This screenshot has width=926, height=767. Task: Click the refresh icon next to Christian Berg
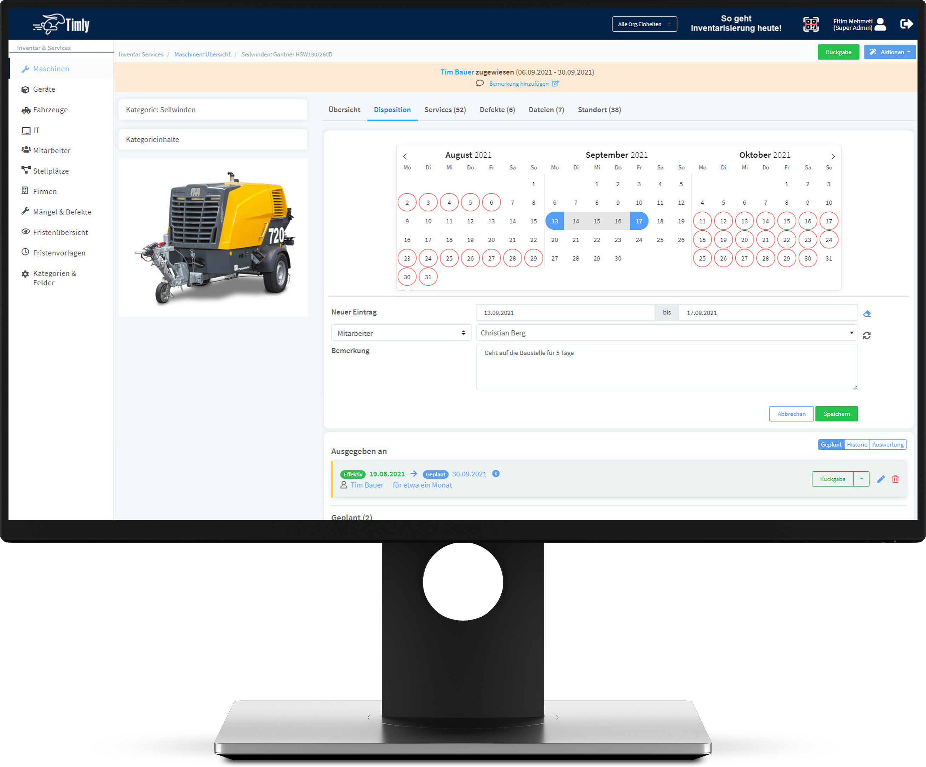(867, 335)
